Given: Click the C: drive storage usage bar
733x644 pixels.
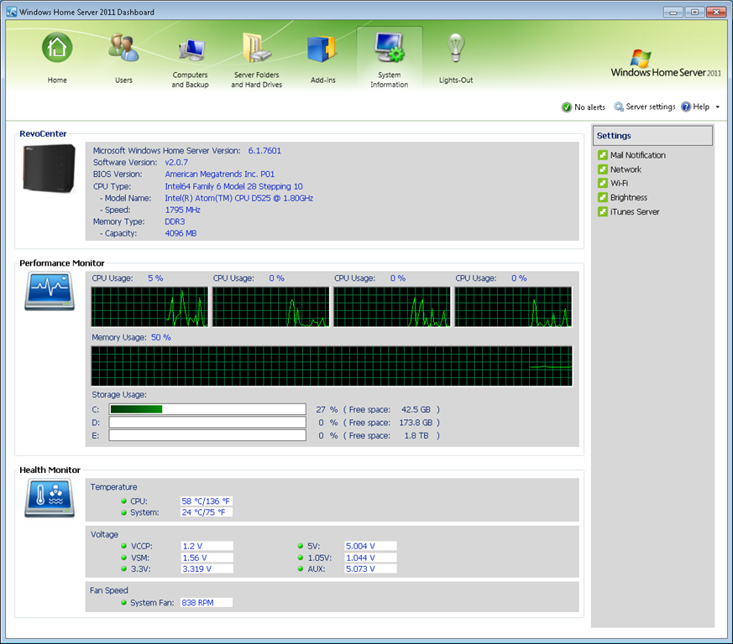Looking at the screenshot, I should pyautogui.click(x=207, y=409).
